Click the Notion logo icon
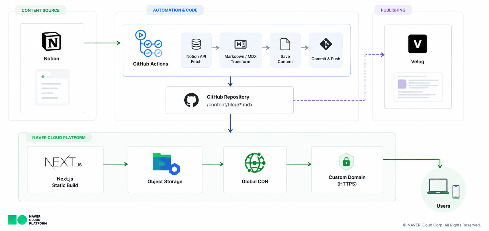The image size is (489, 231). point(52,41)
